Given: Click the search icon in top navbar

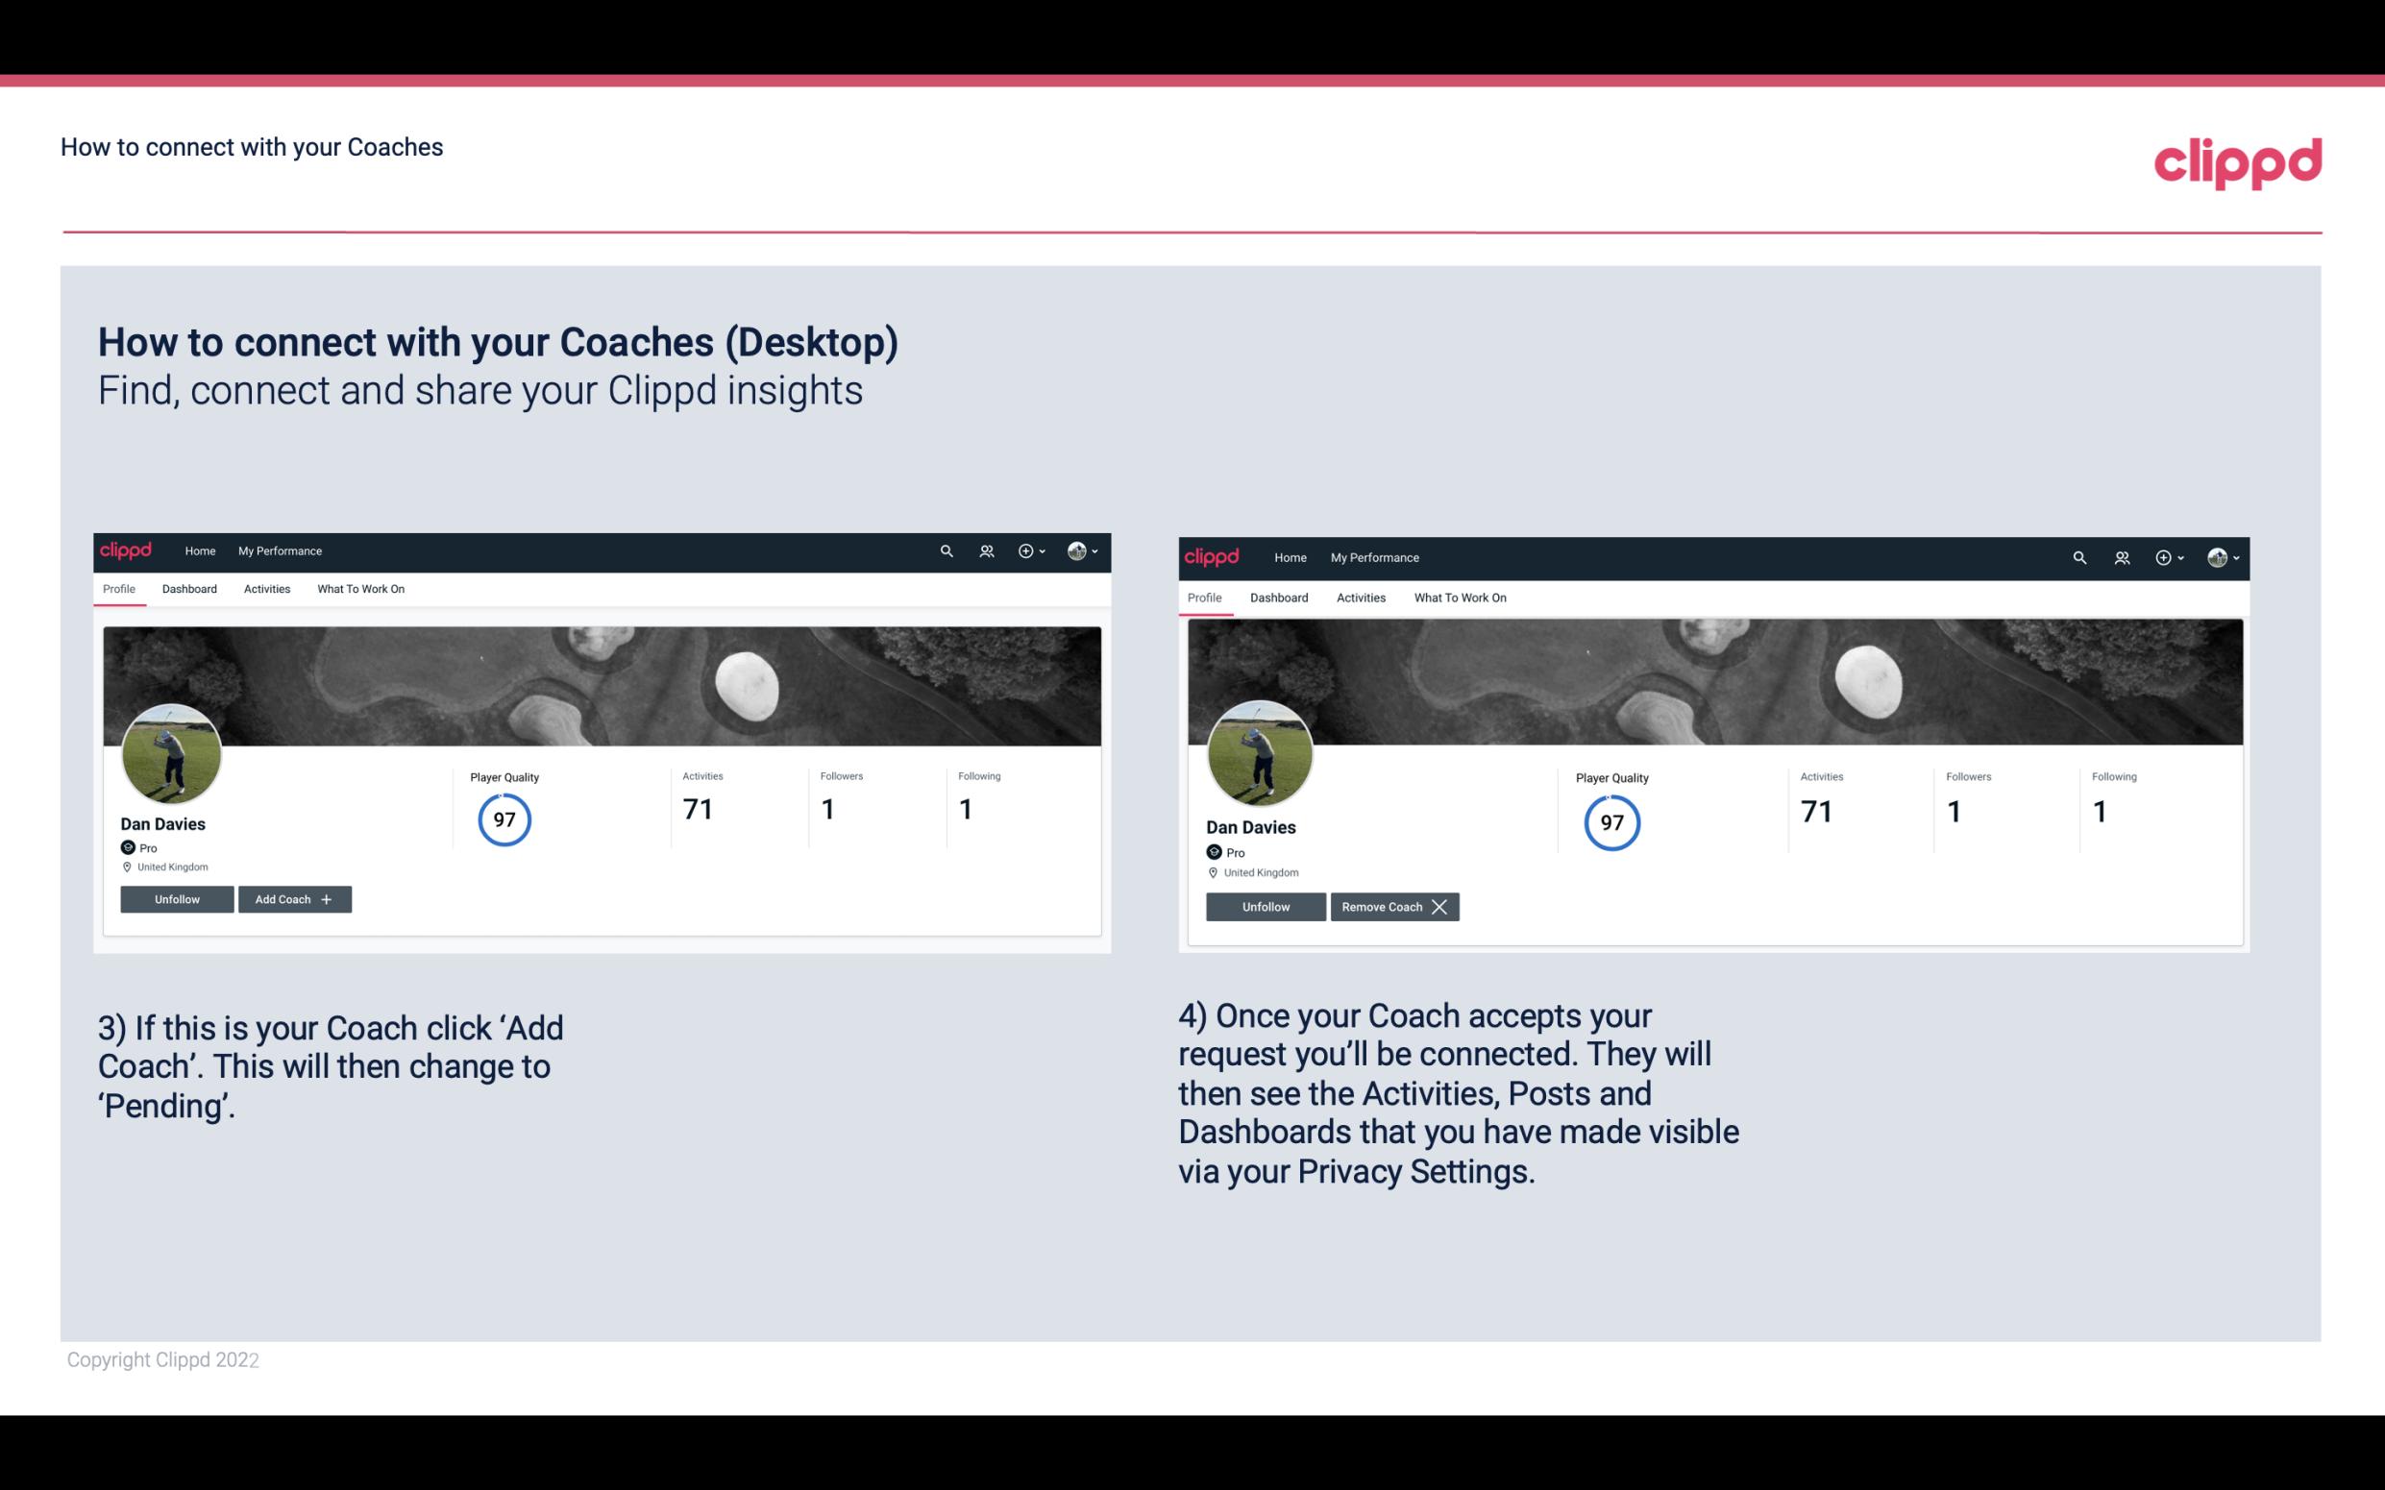Looking at the screenshot, I should [x=945, y=550].
